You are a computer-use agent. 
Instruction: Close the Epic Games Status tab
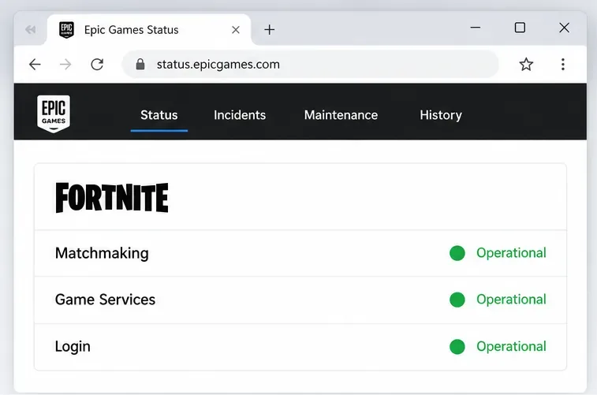pyautogui.click(x=236, y=30)
